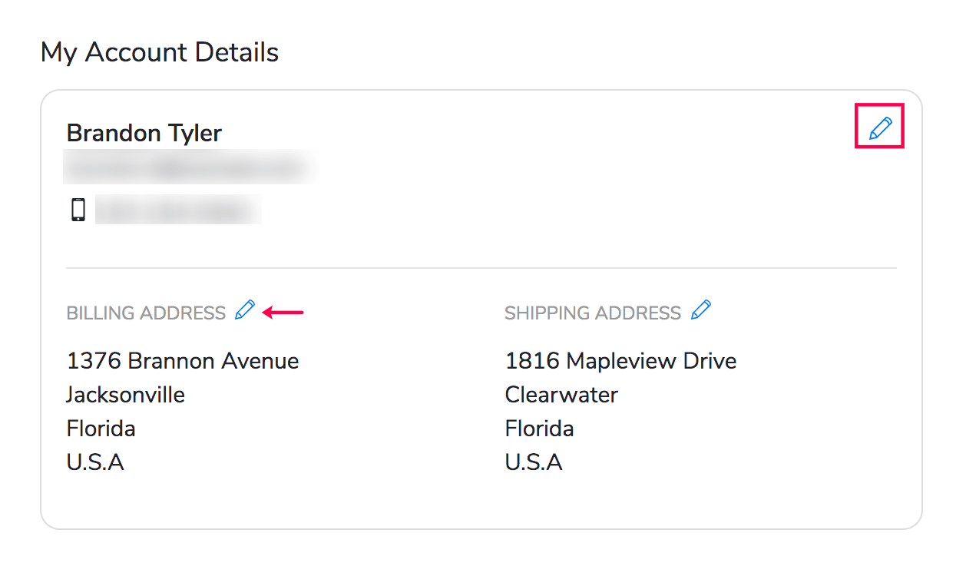Select the Brandon Tyler account name
The height and width of the screenshot is (576, 966).
[x=144, y=133]
